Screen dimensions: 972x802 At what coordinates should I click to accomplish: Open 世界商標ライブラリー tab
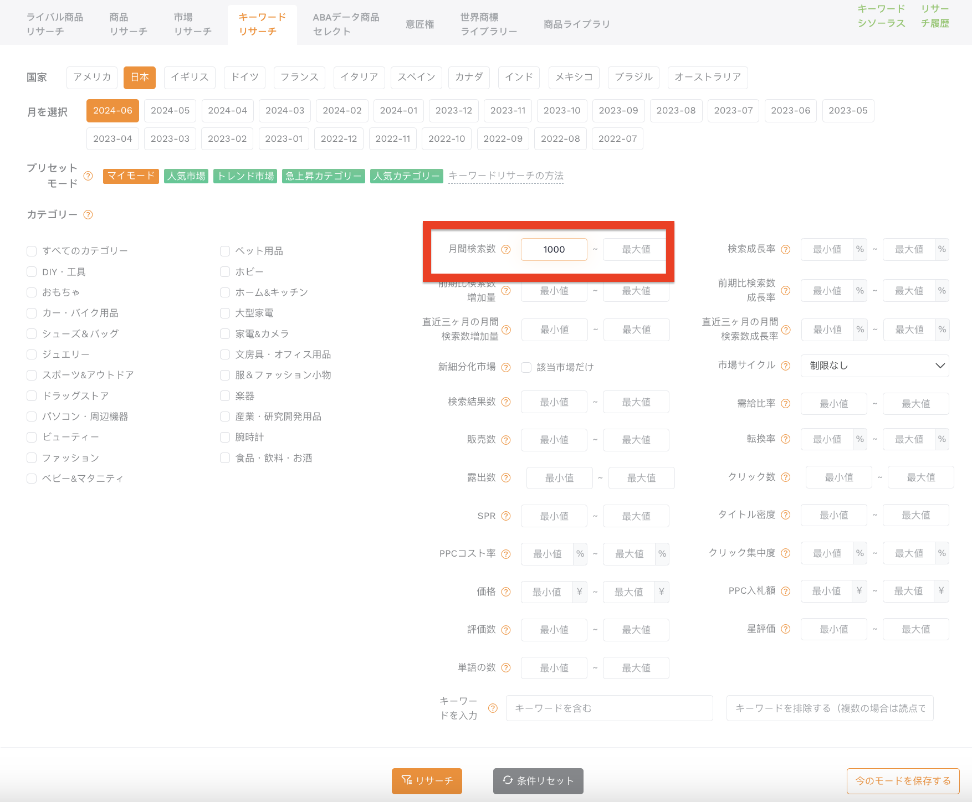tap(489, 24)
